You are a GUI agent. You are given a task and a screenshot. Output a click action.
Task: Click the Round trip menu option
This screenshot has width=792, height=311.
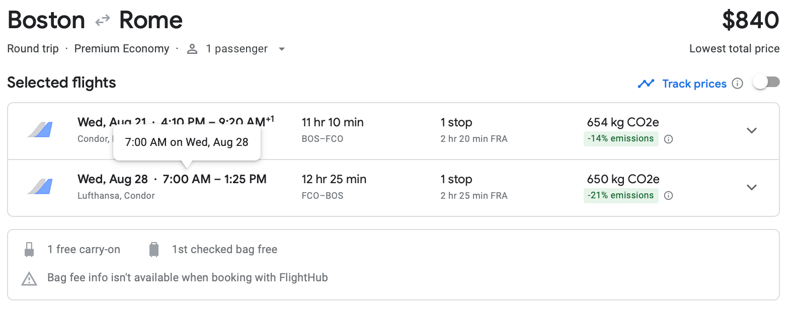pos(33,49)
